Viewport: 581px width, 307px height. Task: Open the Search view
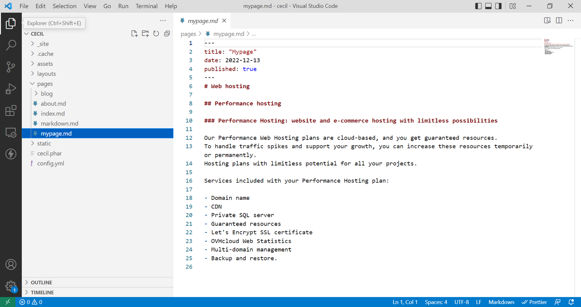coord(11,45)
